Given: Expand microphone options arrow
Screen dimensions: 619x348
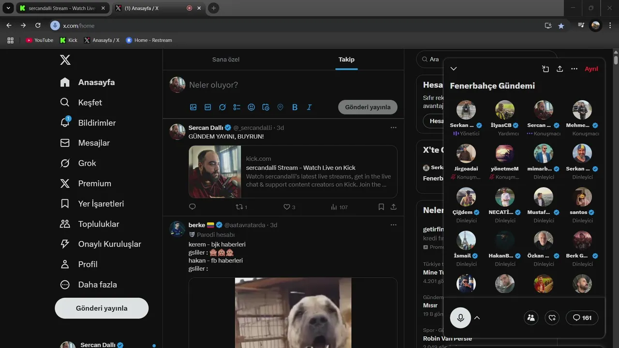Looking at the screenshot, I should (477, 318).
